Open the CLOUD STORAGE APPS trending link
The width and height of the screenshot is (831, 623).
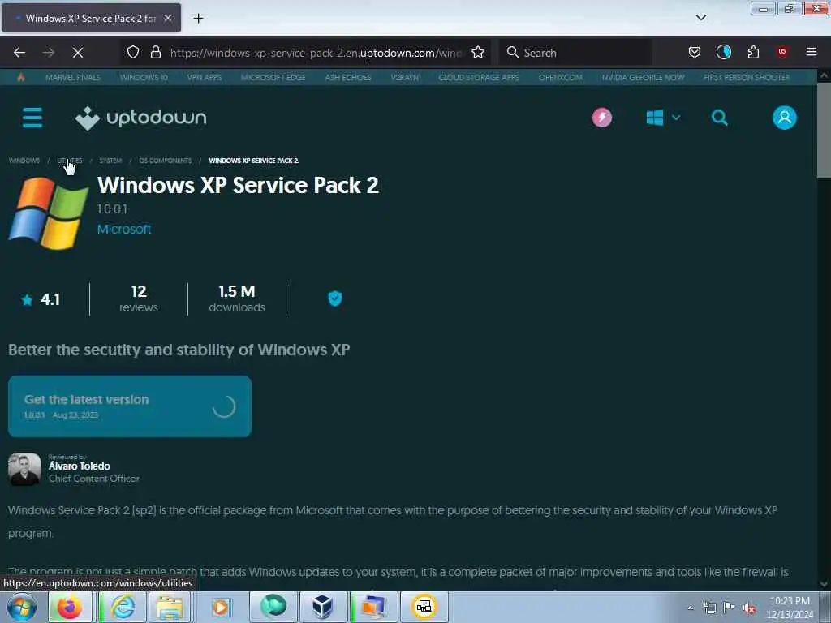[479, 77]
